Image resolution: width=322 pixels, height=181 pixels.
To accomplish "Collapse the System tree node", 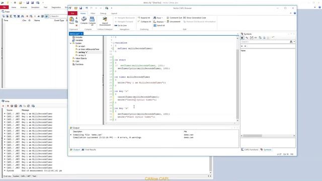I will [71, 43].
